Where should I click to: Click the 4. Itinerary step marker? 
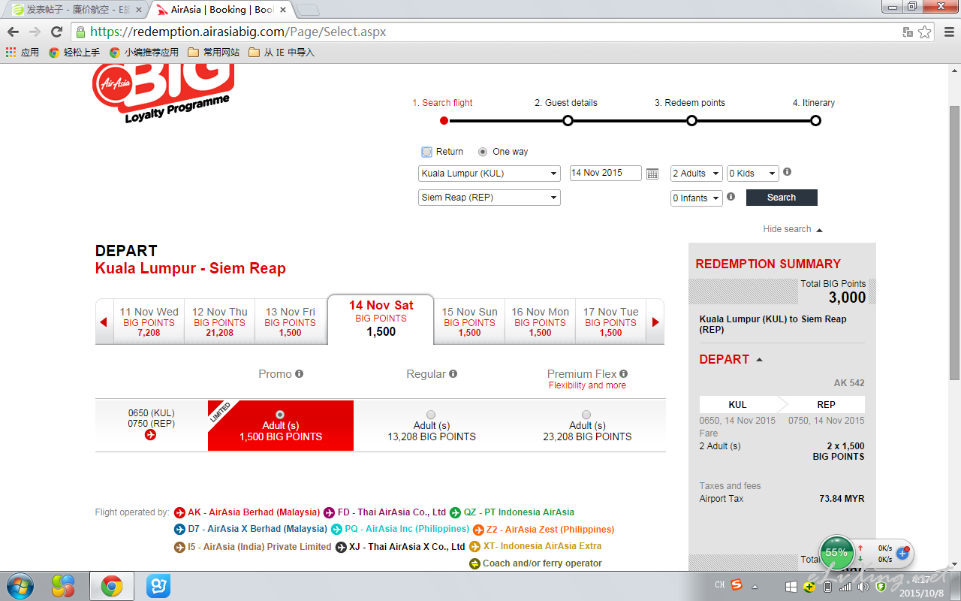pos(815,120)
